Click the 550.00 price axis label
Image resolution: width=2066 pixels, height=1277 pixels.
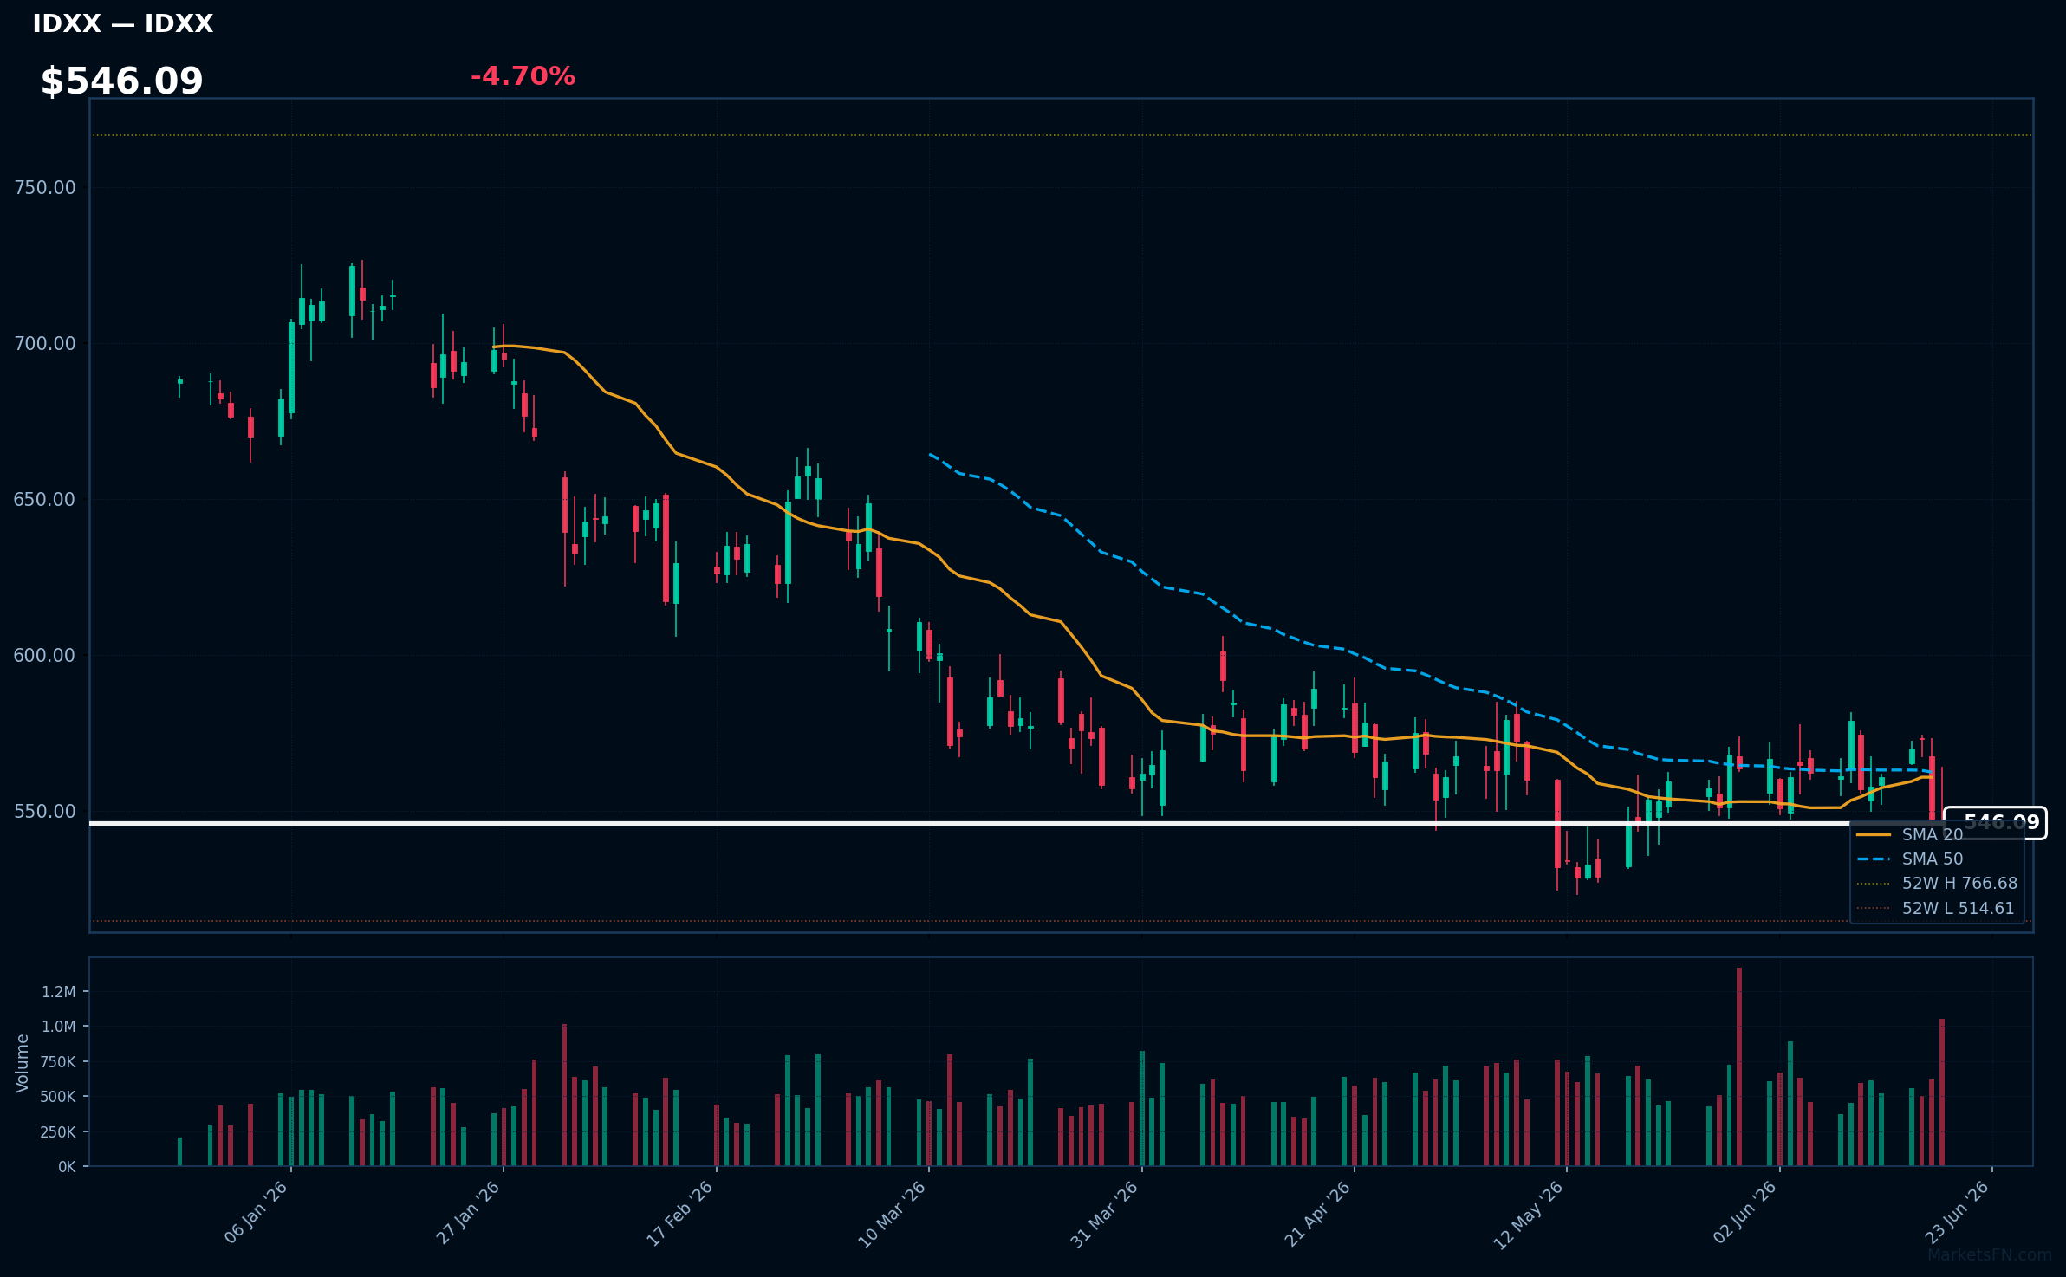[x=45, y=812]
